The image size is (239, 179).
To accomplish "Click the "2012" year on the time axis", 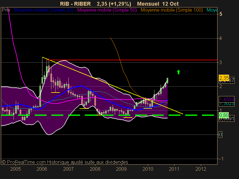I will click(201, 169).
